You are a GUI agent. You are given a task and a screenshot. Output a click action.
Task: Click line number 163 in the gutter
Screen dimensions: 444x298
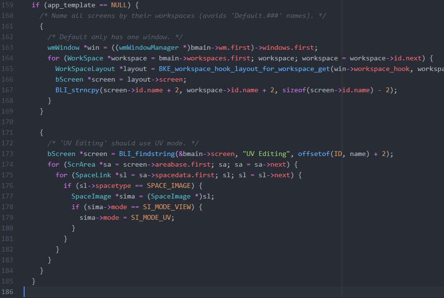(7, 48)
